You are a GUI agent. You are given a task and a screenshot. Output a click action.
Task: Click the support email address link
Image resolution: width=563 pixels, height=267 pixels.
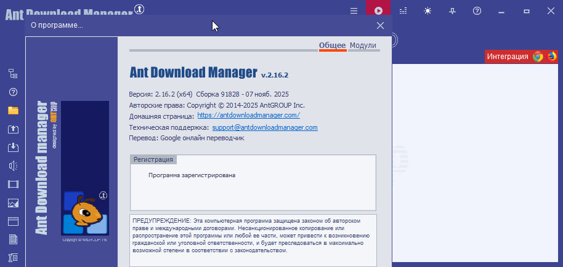click(x=265, y=127)
